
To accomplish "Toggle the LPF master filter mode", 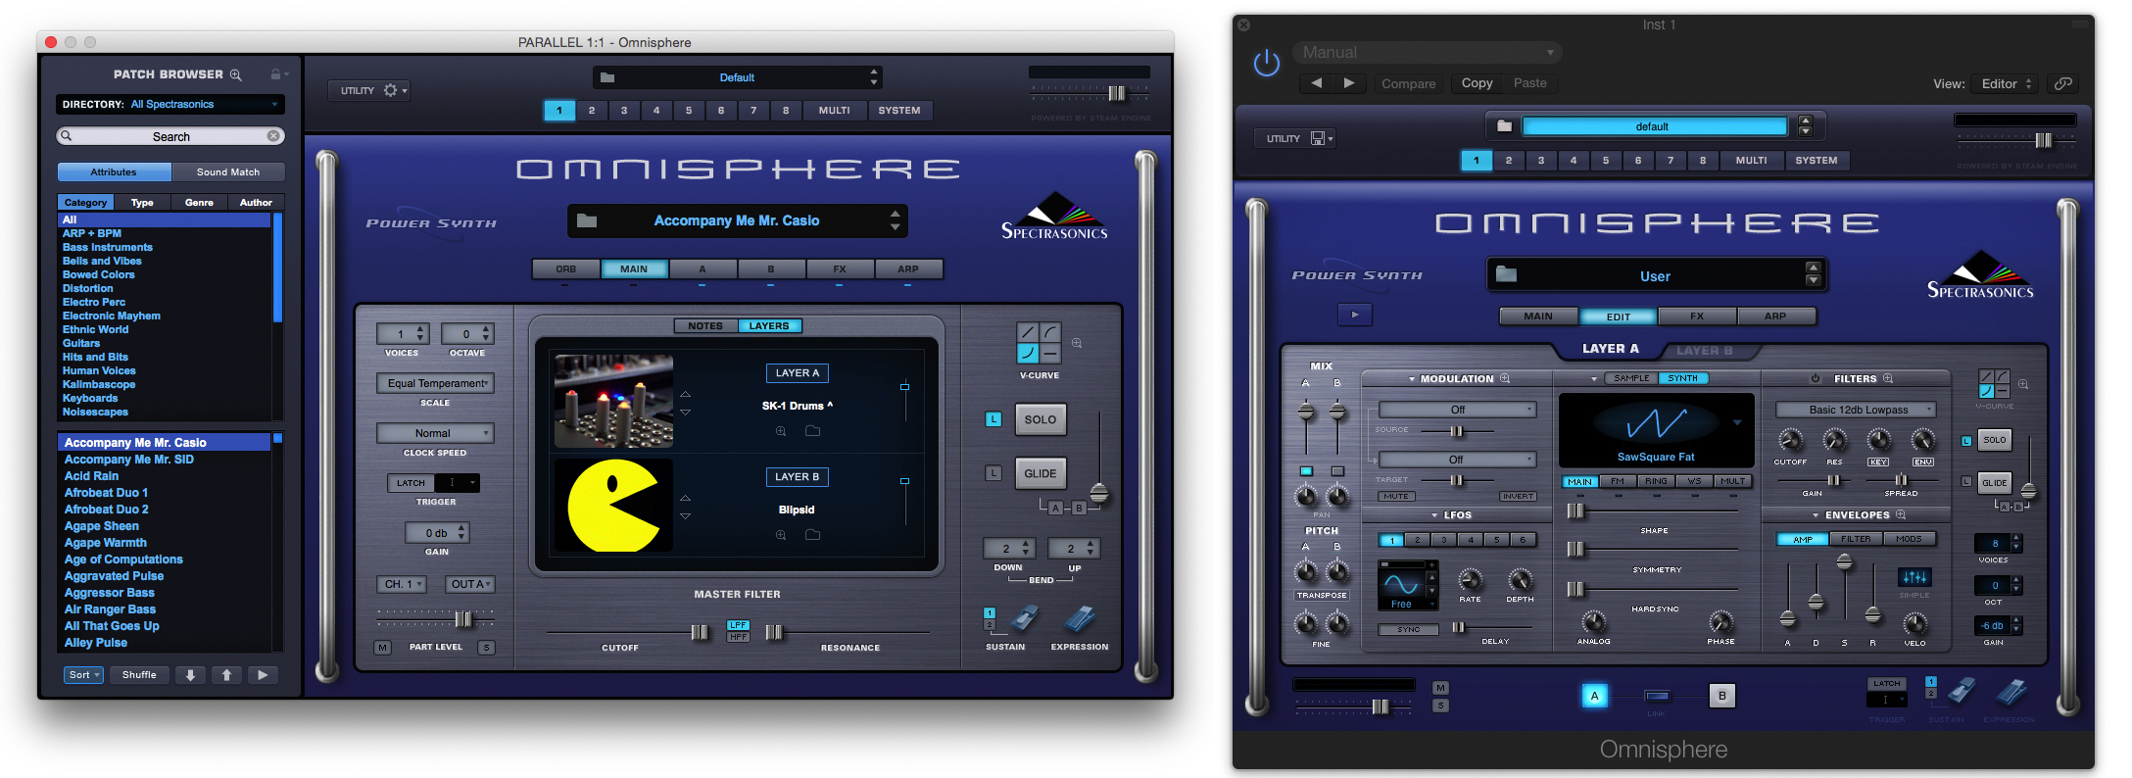I will (x=739, y=625).
